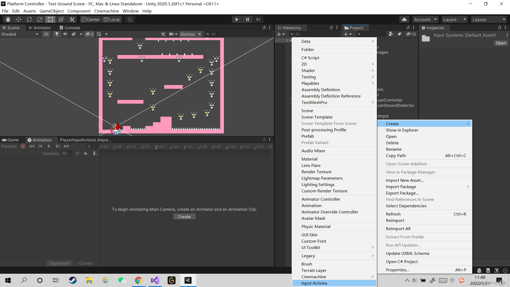Select C# Script in the Create menu
Viewport: 510px width, 287px height.
pos(334,58)
